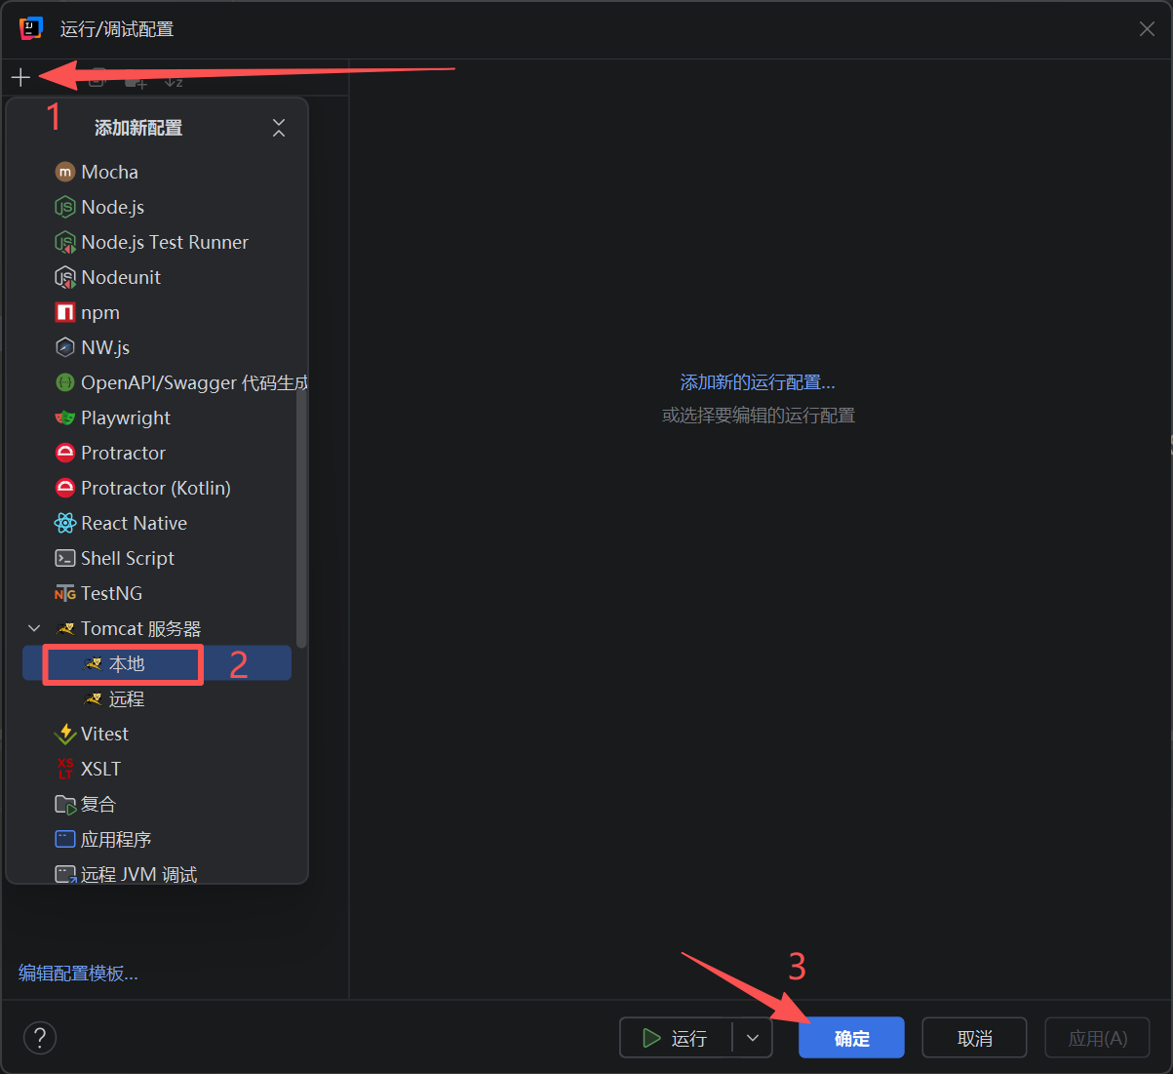Select the Mocha icon in the list
This screenshot has height=1074, width=1173.
click(65, 172)
